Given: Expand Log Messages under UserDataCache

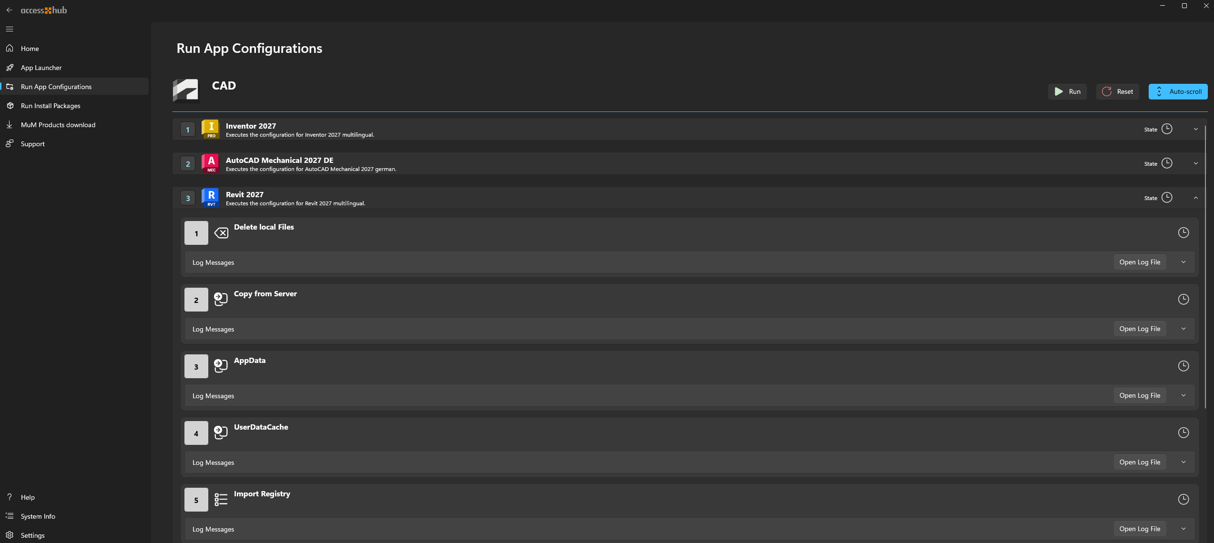Looking at the screenshot, I should [1183, 463].
